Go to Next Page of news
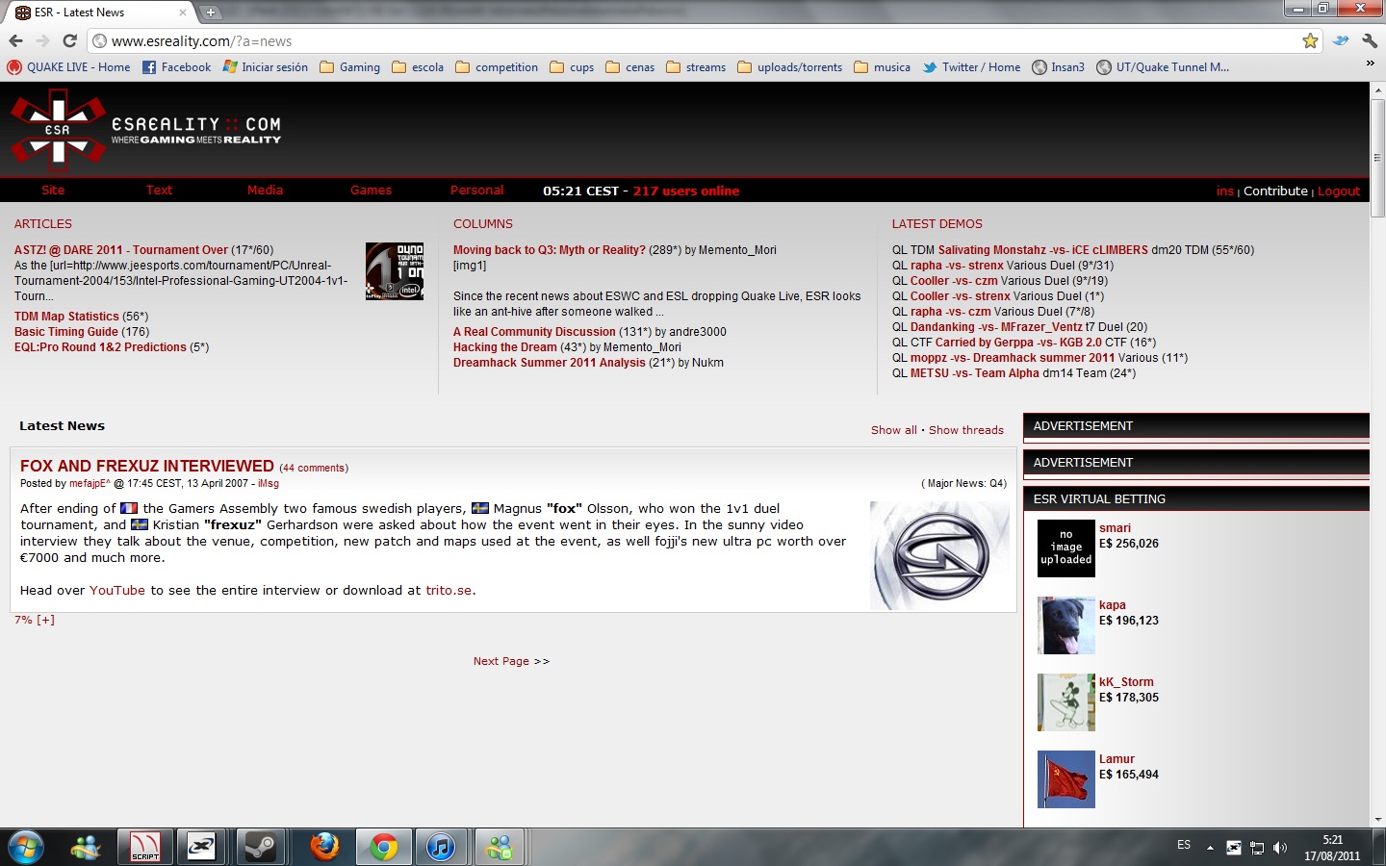 point(510,661)
